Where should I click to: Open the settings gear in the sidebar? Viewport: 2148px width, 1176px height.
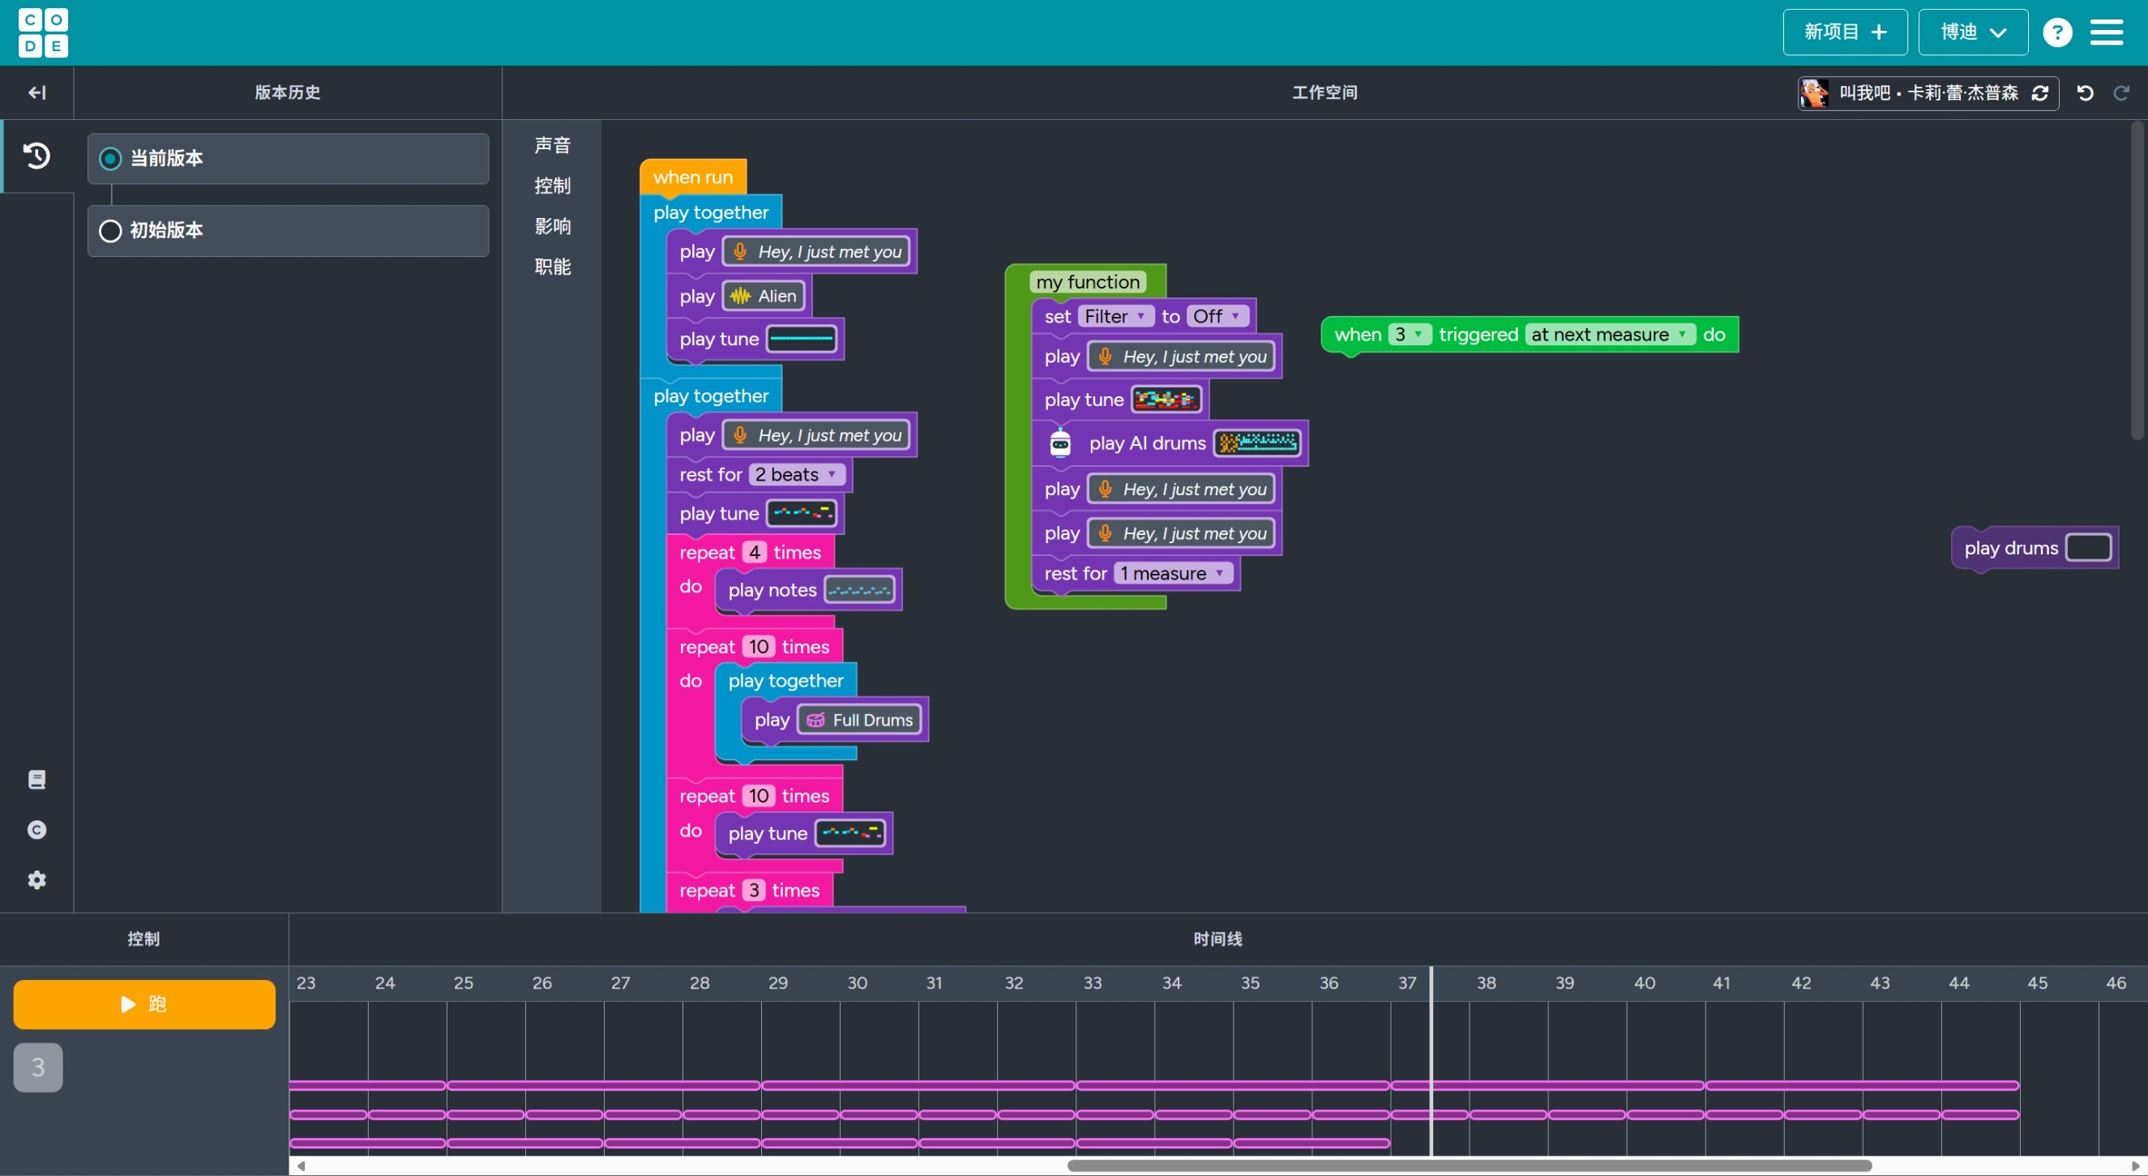36,880
